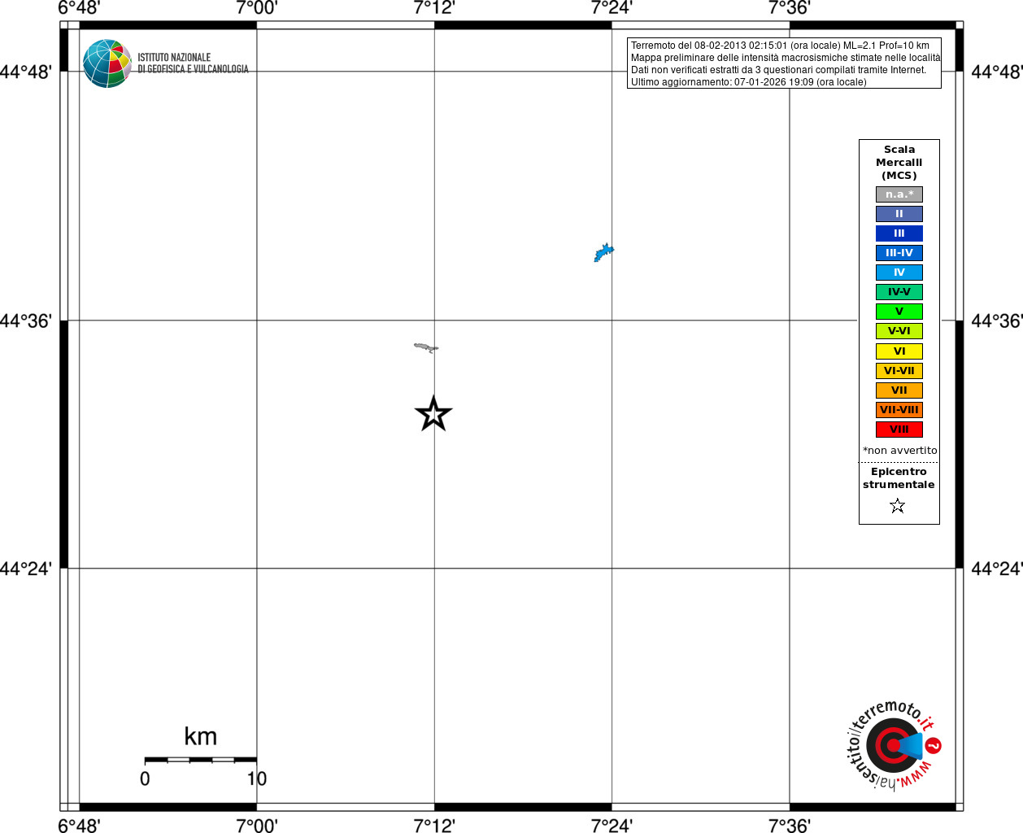Click the blue intensity locality marker
Image resolution: width=1023 pixels, height=833 pixels.
pos(604,253)
